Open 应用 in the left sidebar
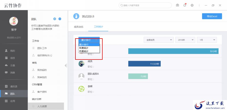This screenshot has height=110, width=227. 14,101
